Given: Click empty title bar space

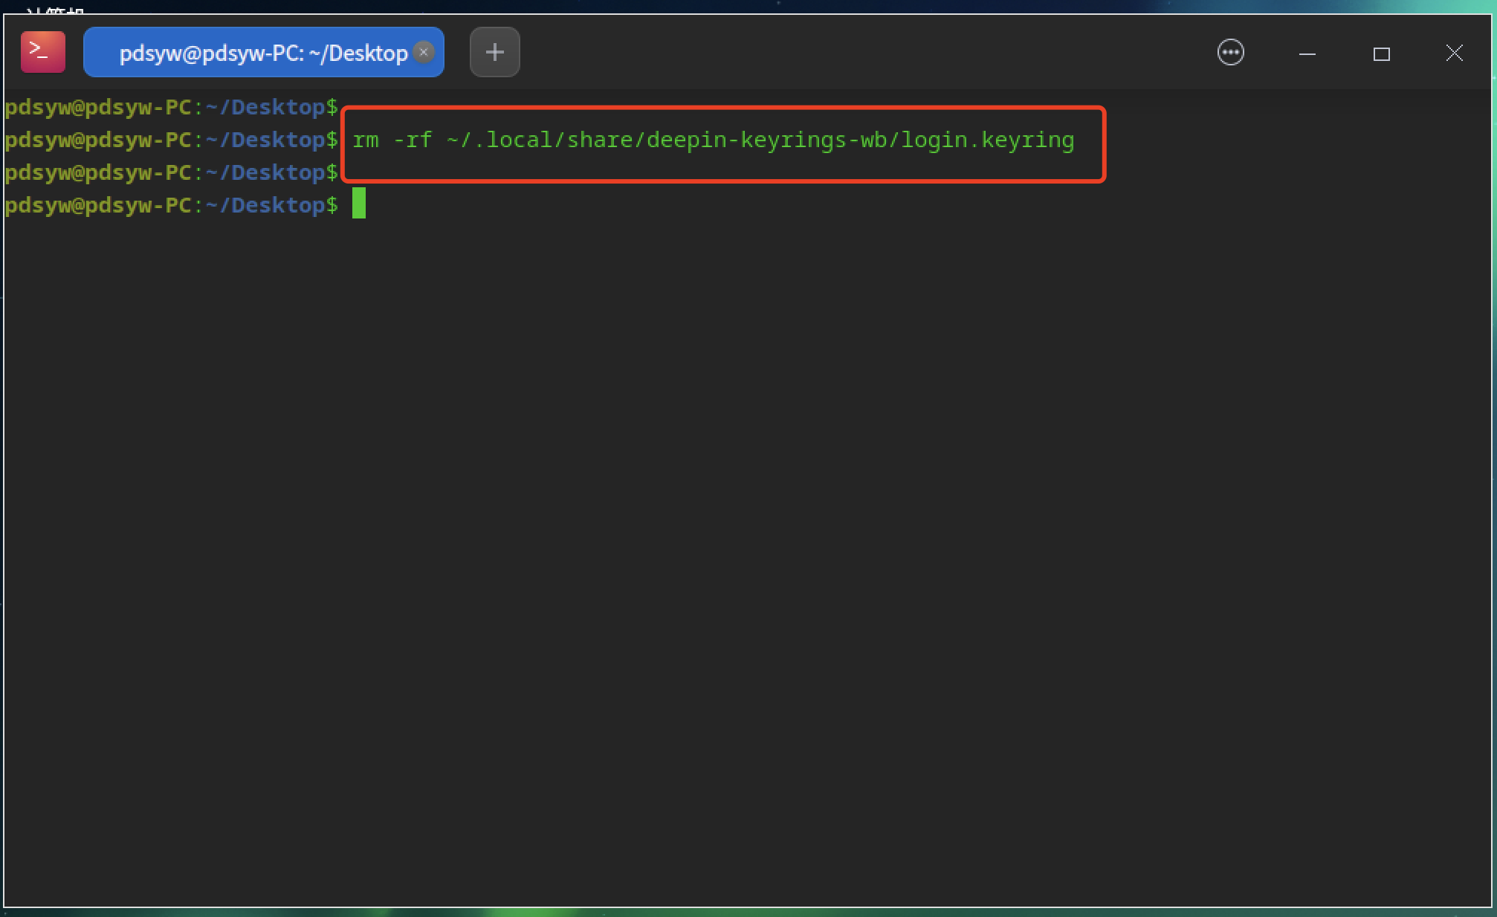Looking at the screenshot, I should coord(855,52).
